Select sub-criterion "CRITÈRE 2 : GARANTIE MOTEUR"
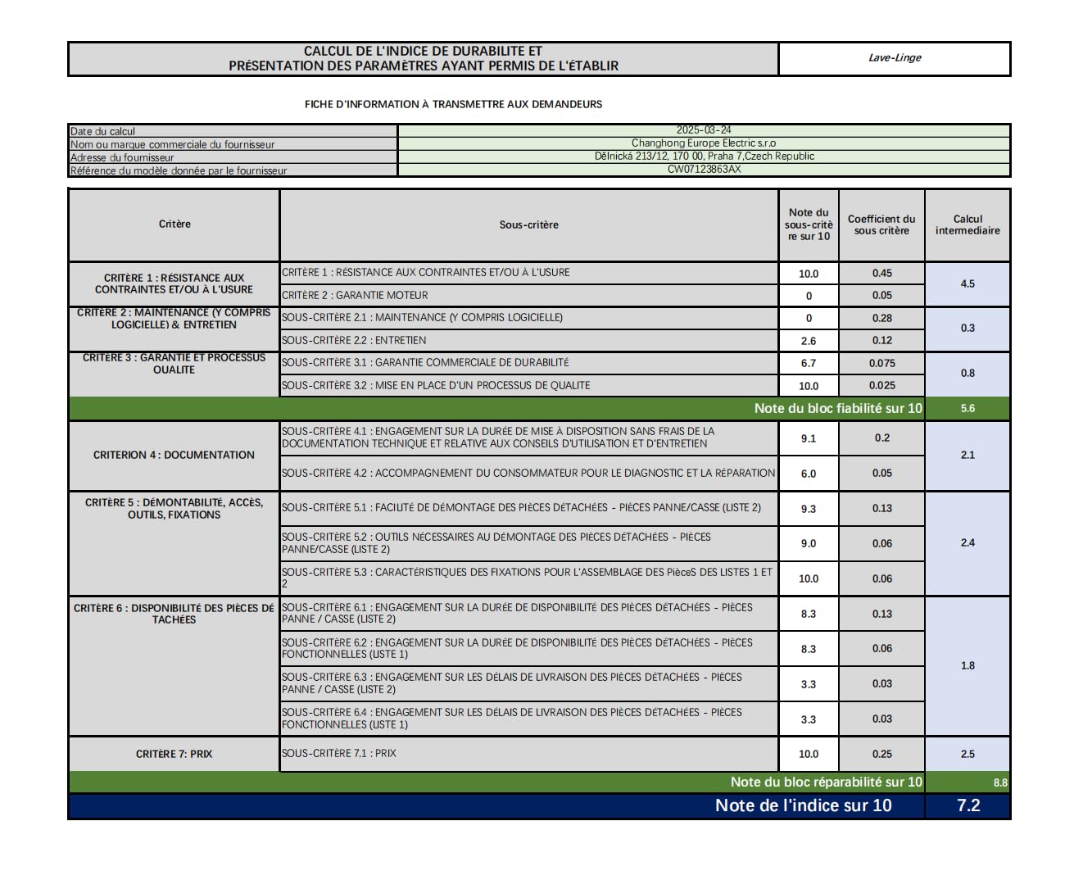The height and width of the screenshot is (871, 1074). [355, 295]
